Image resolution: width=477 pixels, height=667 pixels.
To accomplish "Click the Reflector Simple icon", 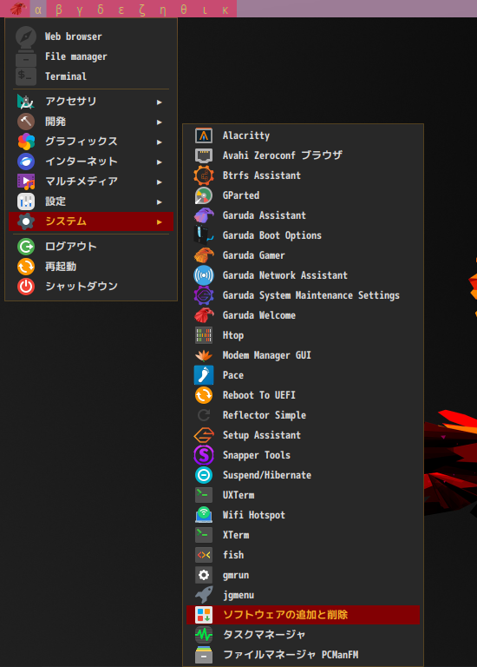I will 204,416.
